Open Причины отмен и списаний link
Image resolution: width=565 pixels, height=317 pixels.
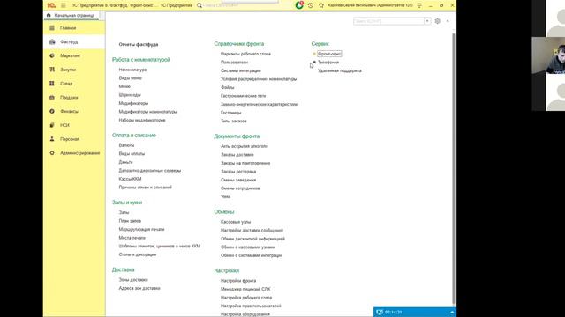(145, 188)
